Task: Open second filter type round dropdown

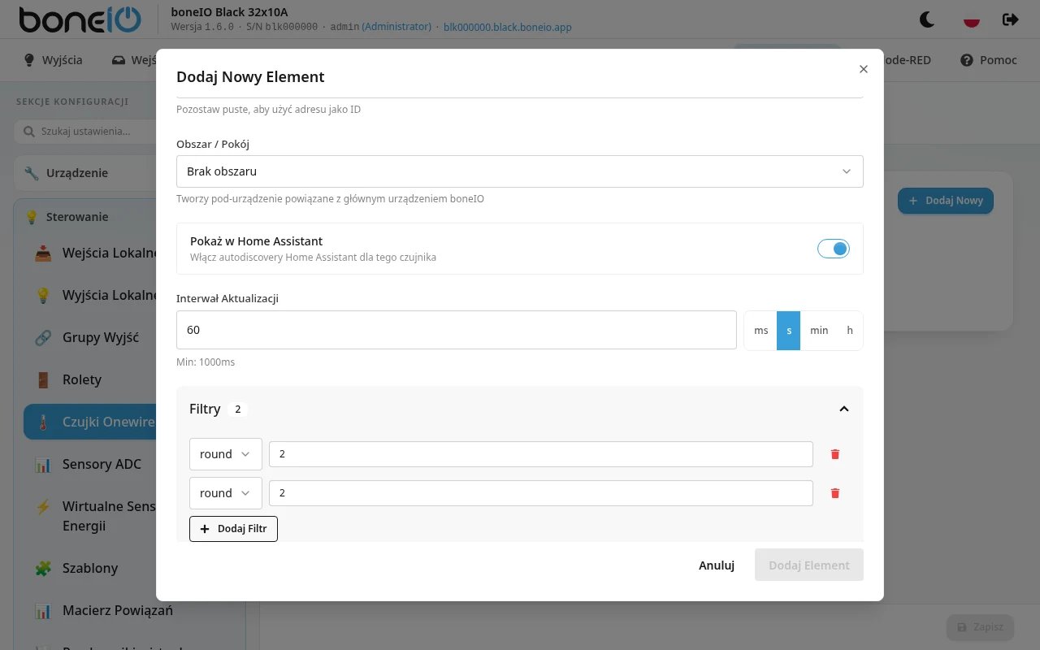Action: (226, 493)
